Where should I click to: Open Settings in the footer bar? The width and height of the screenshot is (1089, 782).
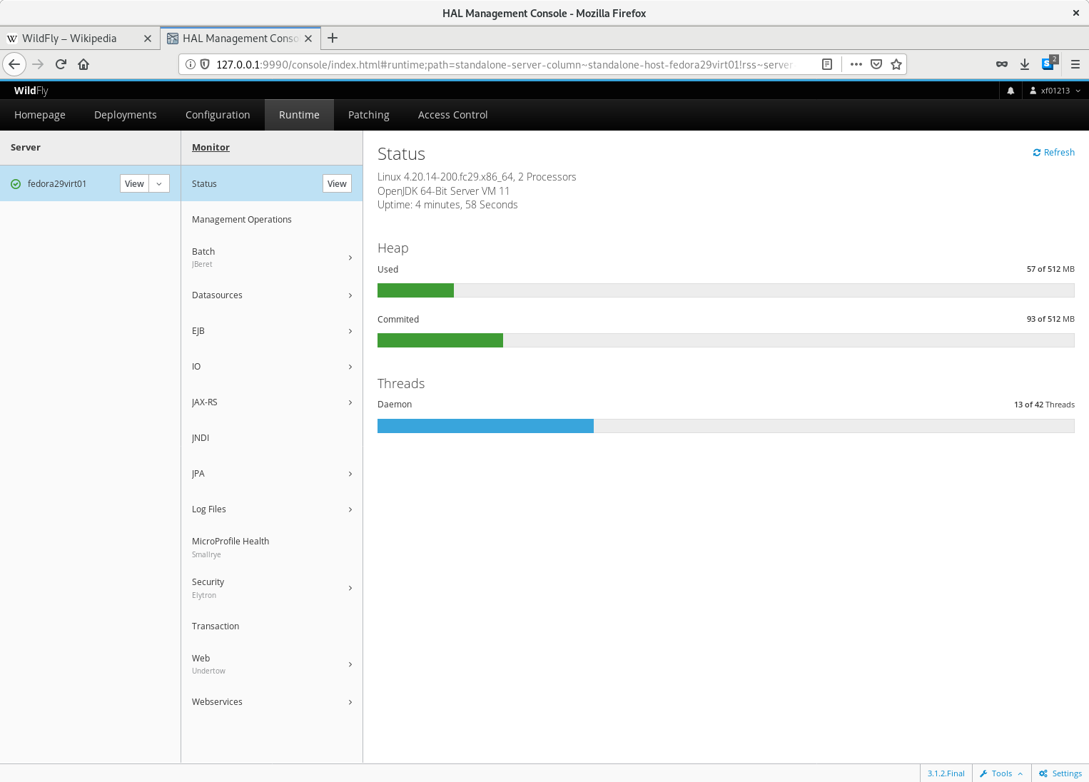1060,773
